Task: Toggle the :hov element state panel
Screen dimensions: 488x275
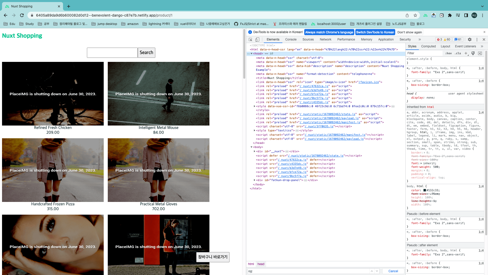Action: click(448, 53)
